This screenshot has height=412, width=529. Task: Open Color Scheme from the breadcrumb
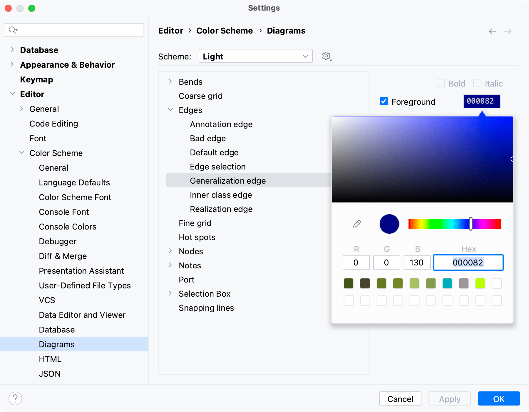click(225, 30)
